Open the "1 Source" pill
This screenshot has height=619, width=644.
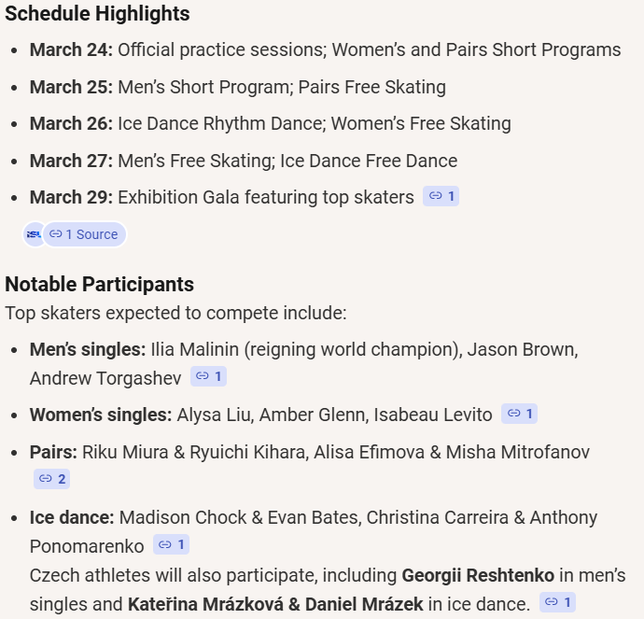[84, 234]
